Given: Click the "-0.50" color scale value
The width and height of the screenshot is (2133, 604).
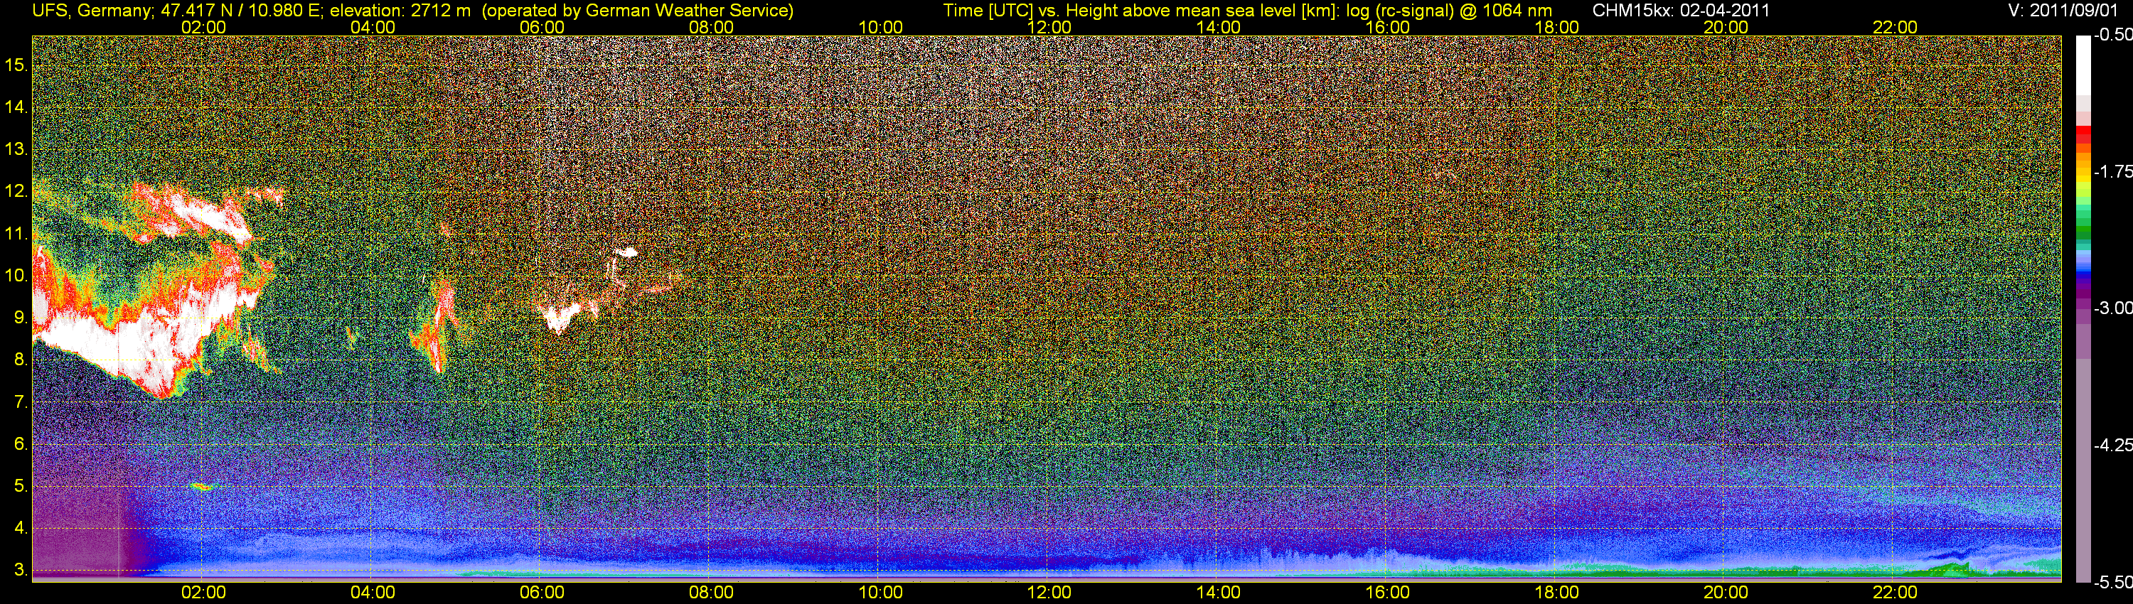Looking at the screenshot, I should pyautogui.click(x=2112, y=36).
